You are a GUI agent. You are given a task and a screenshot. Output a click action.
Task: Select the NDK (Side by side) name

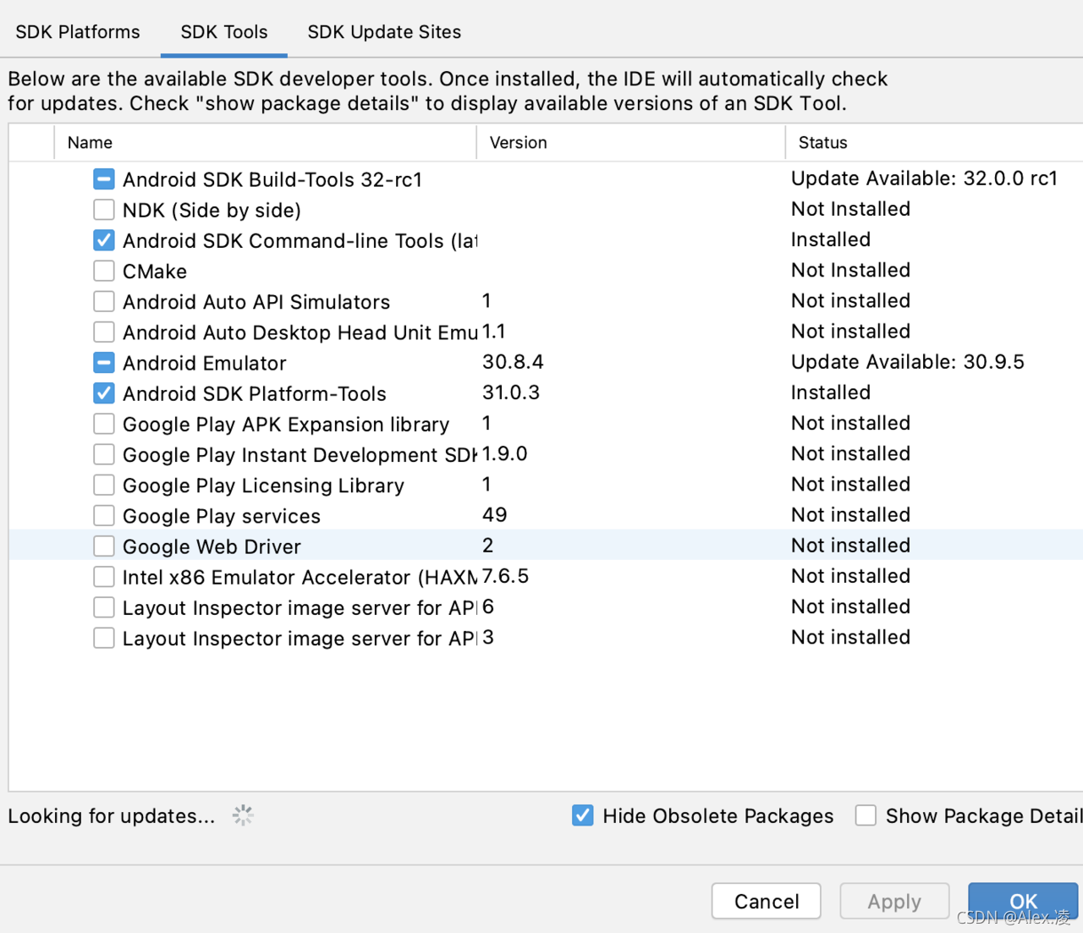click(x=212, y=210)
